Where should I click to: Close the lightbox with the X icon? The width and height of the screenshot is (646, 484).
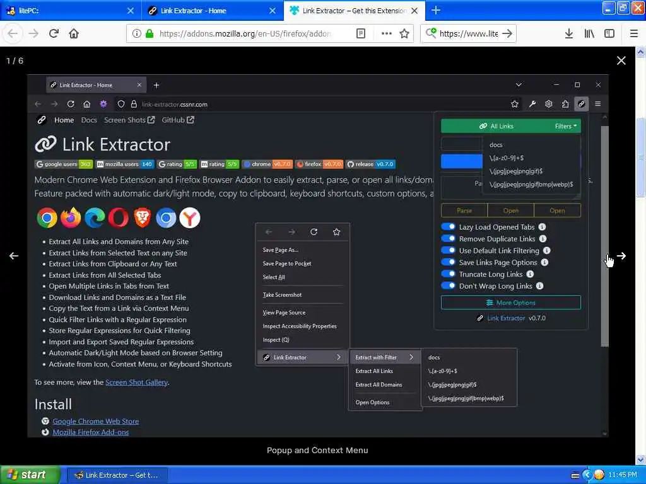click(621, 60)
